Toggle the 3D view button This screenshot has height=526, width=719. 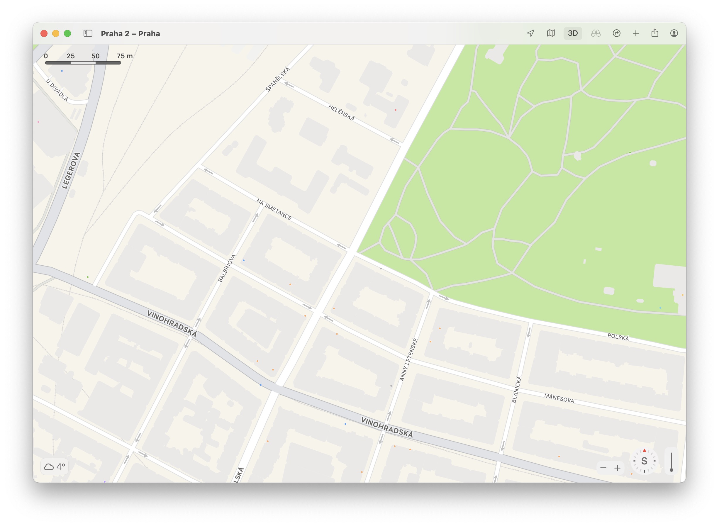pyautogui.click(x=572, y=33)
